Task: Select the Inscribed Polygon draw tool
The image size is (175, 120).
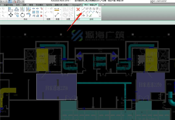Action: (90, 9)
